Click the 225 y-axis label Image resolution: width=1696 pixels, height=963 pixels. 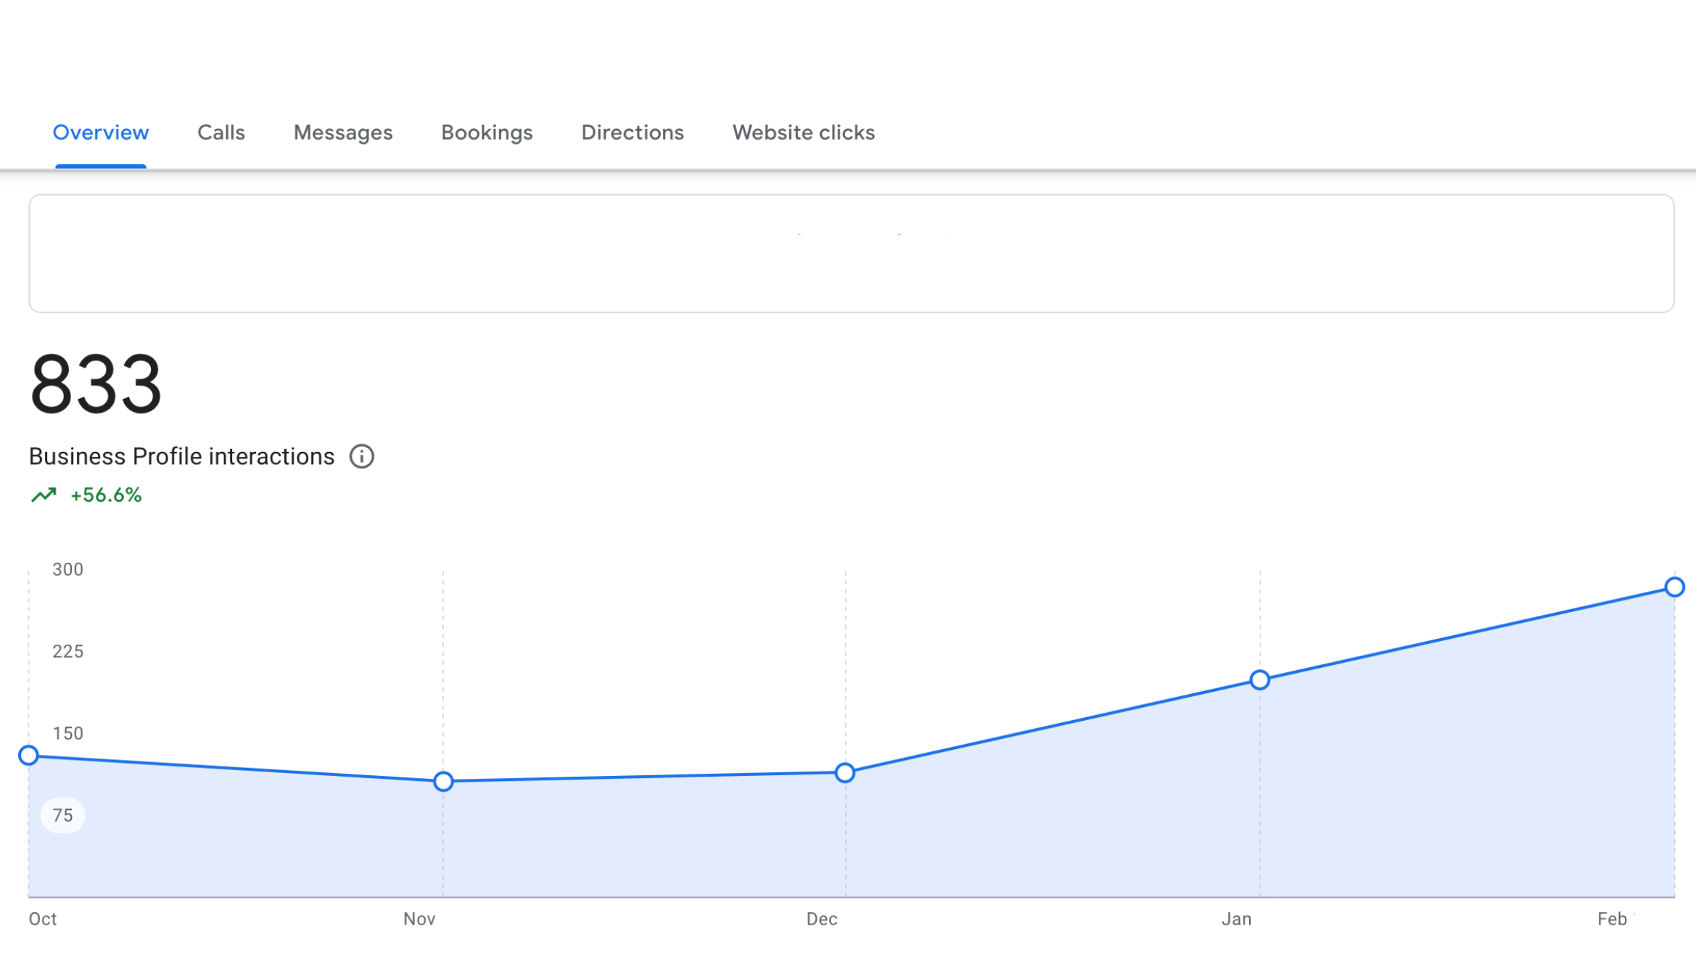tap(68, 652)
